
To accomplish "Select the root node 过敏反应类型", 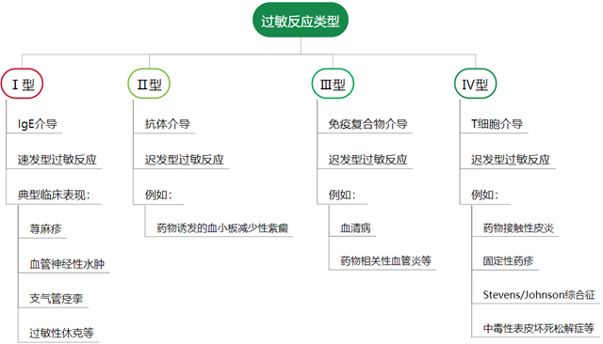I will (301, 21).
